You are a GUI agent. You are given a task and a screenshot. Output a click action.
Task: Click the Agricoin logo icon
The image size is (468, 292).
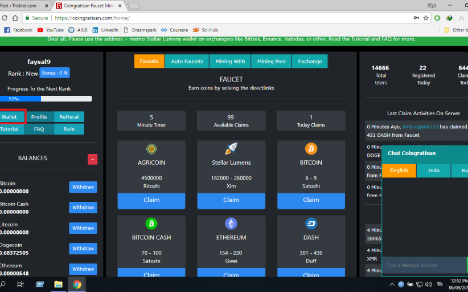(x=151, y=149)
